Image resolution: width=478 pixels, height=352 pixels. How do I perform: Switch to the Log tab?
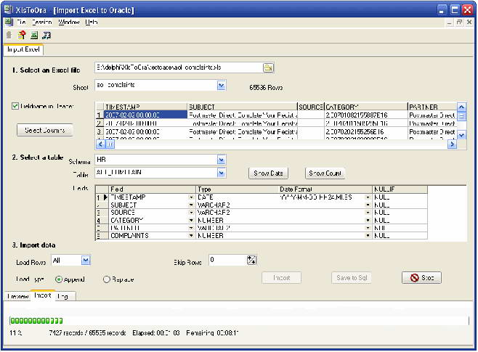click(x=62, y=296)
